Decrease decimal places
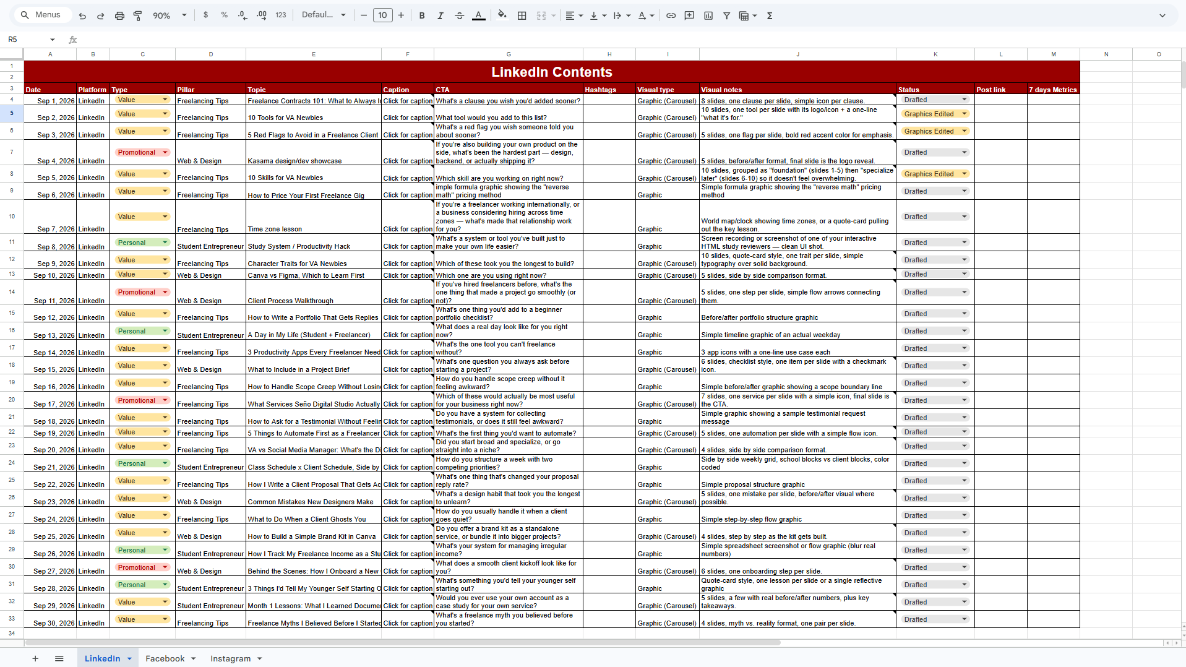1186x667 pixels. (243, 15)
